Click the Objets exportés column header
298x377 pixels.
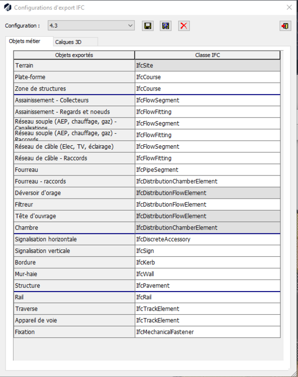tap(74, 55)
